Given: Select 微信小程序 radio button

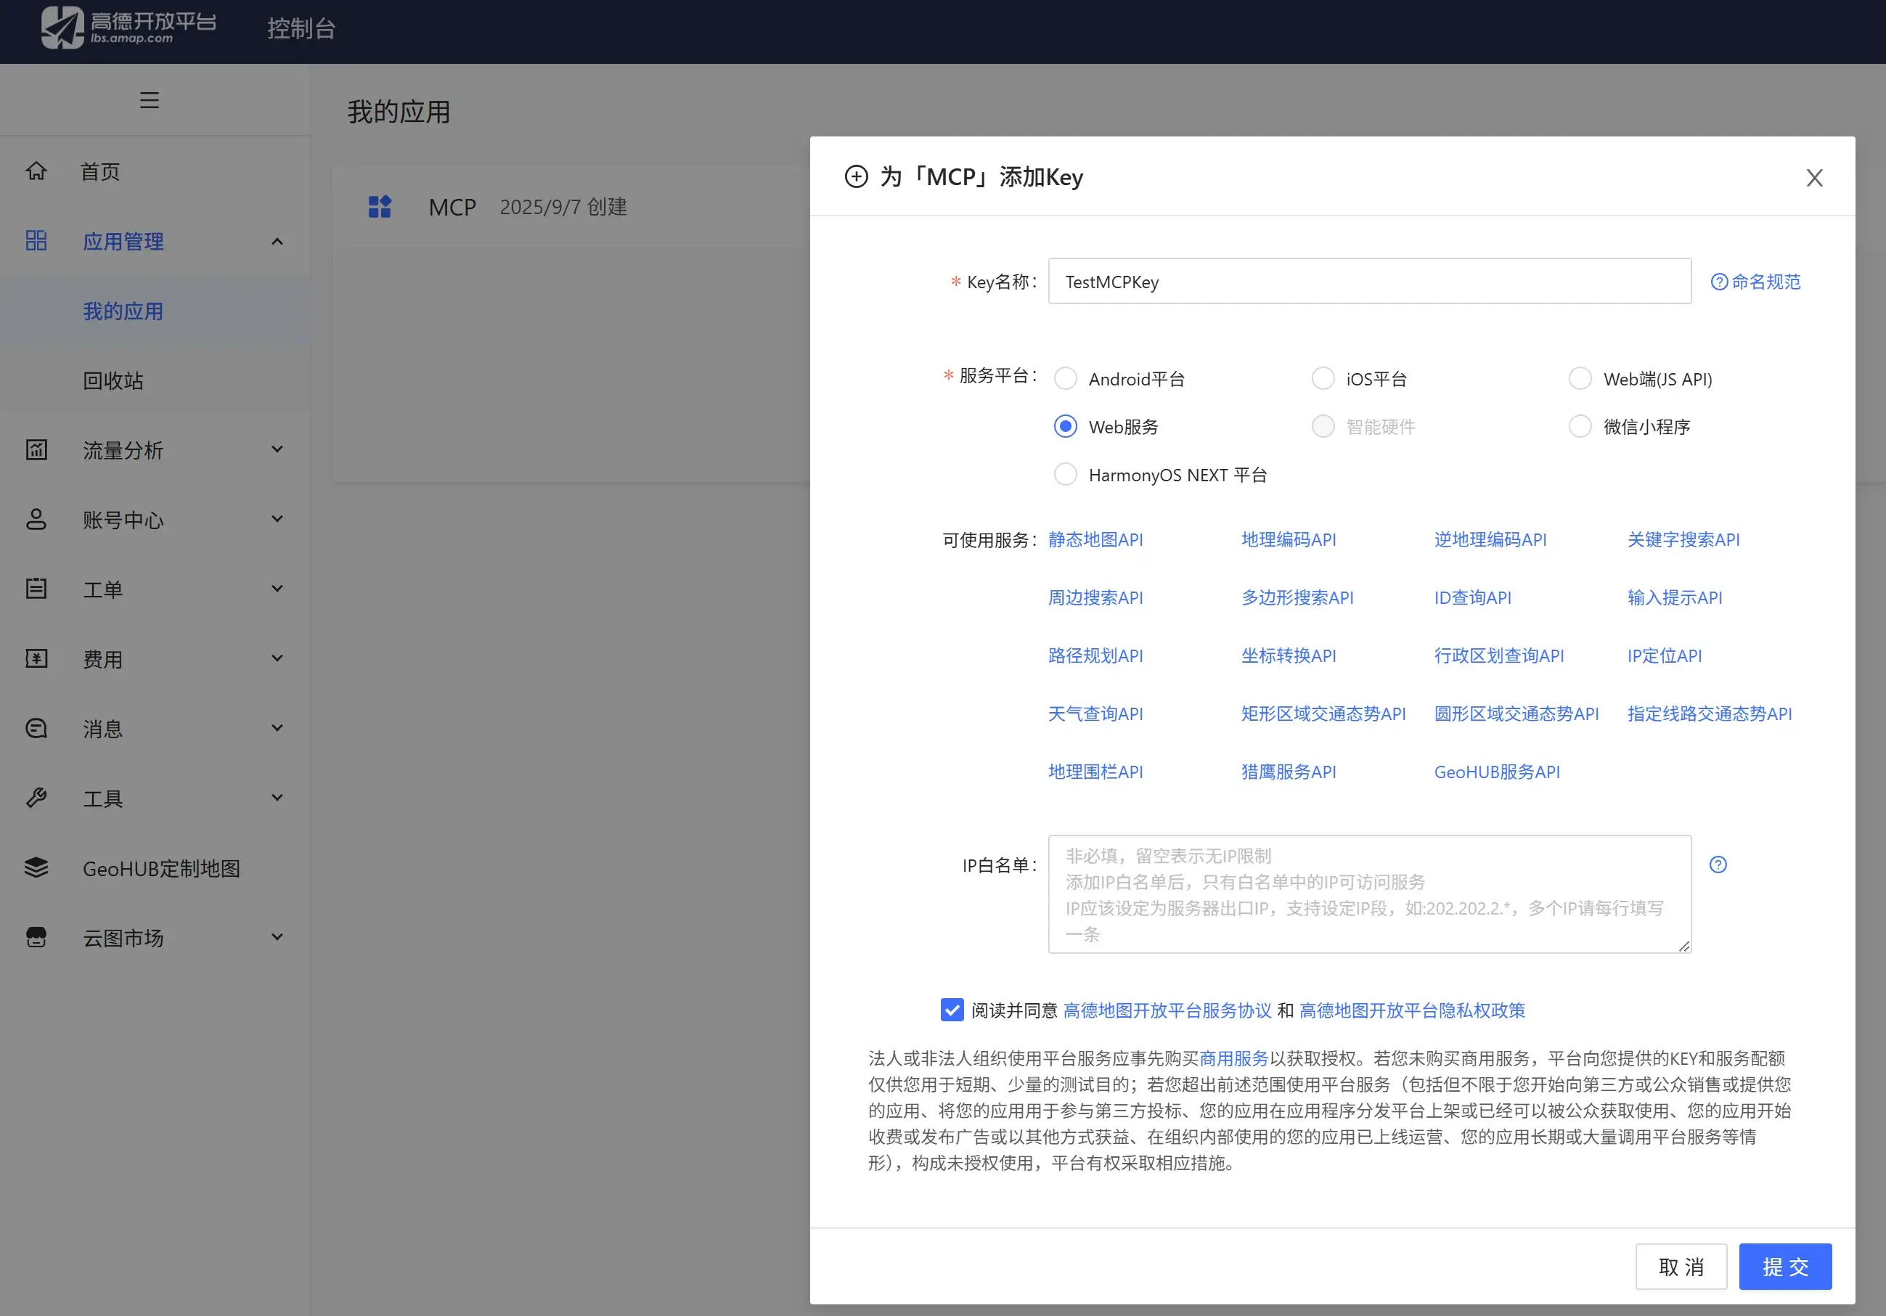Looking at the screenshot, I should tap(1580, 426).
